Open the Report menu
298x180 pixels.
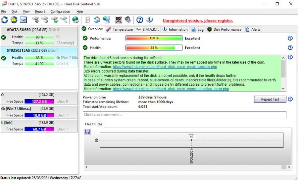[x=40, y=12]
